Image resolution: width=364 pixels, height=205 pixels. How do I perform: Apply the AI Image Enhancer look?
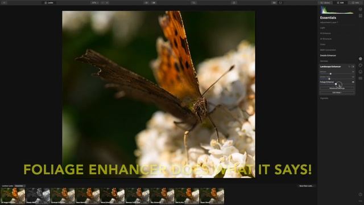point(13,196)
